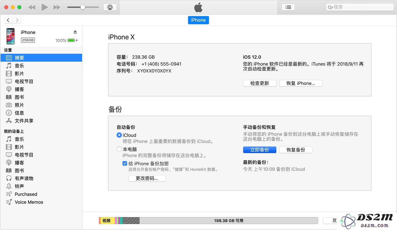Click the phone number +1 (408) 555-0941
This screenshot has width=397, height=230.
pos(161,64)
